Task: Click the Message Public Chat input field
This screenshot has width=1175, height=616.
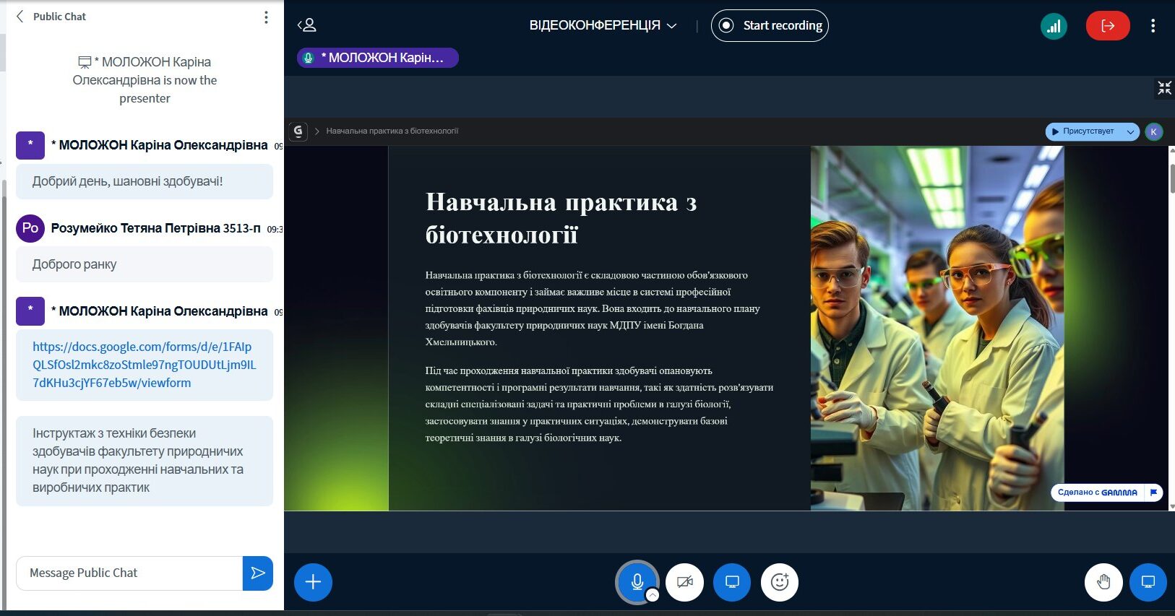Action: pos(130,573)
